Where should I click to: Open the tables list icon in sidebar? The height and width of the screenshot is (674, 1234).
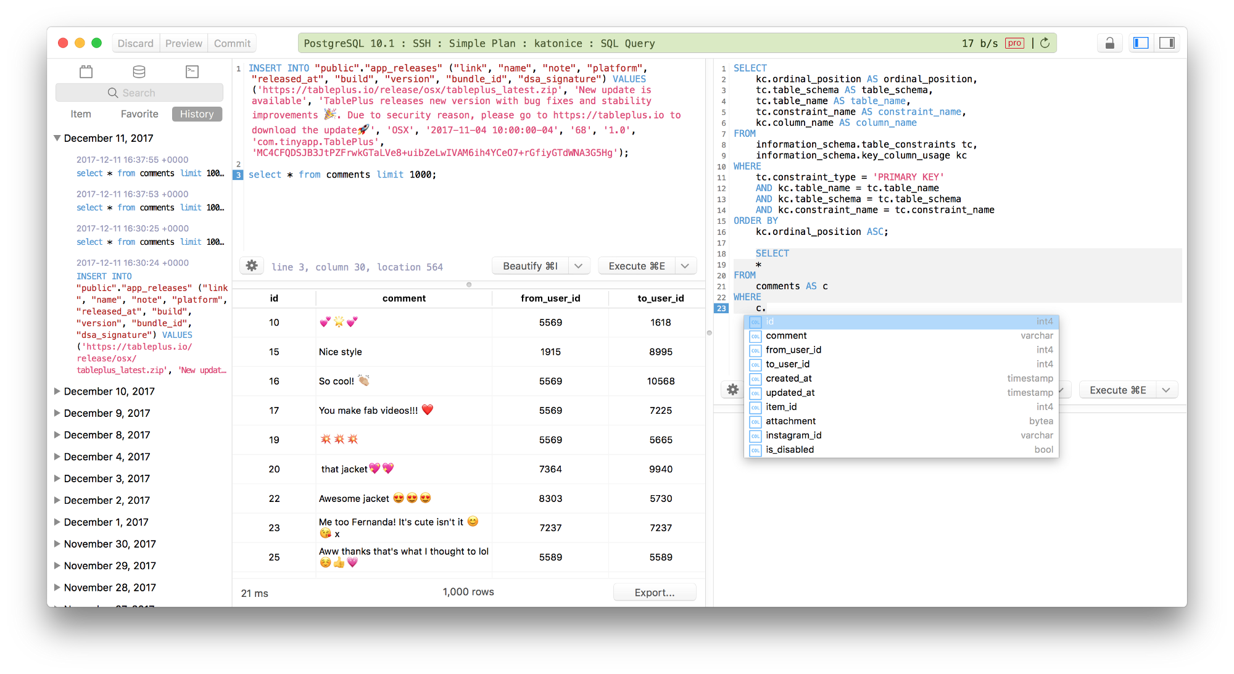pos(86,72)
